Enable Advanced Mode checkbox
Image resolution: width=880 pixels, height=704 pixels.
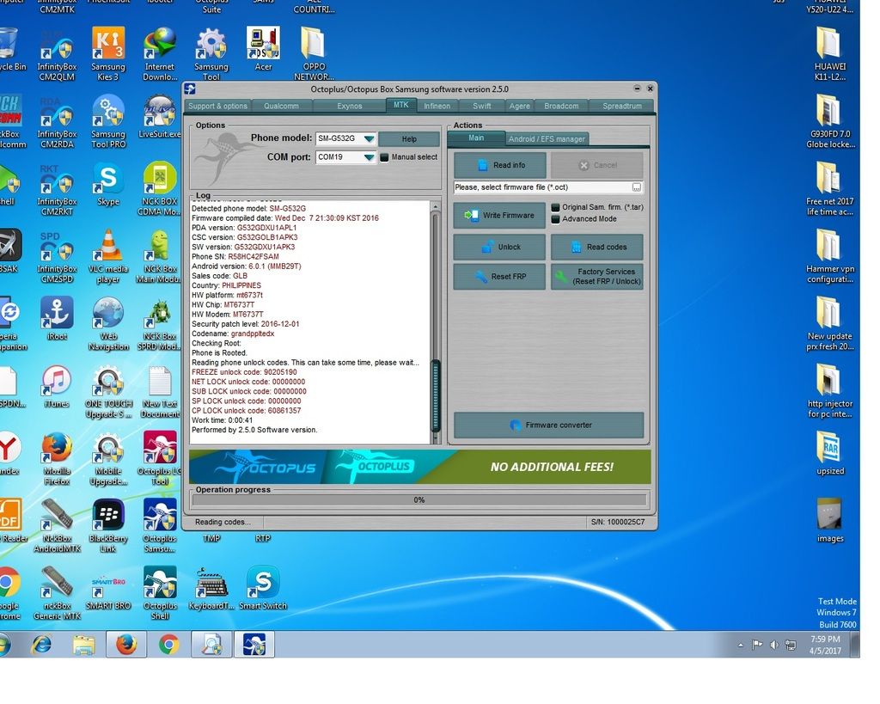[555, 219]
